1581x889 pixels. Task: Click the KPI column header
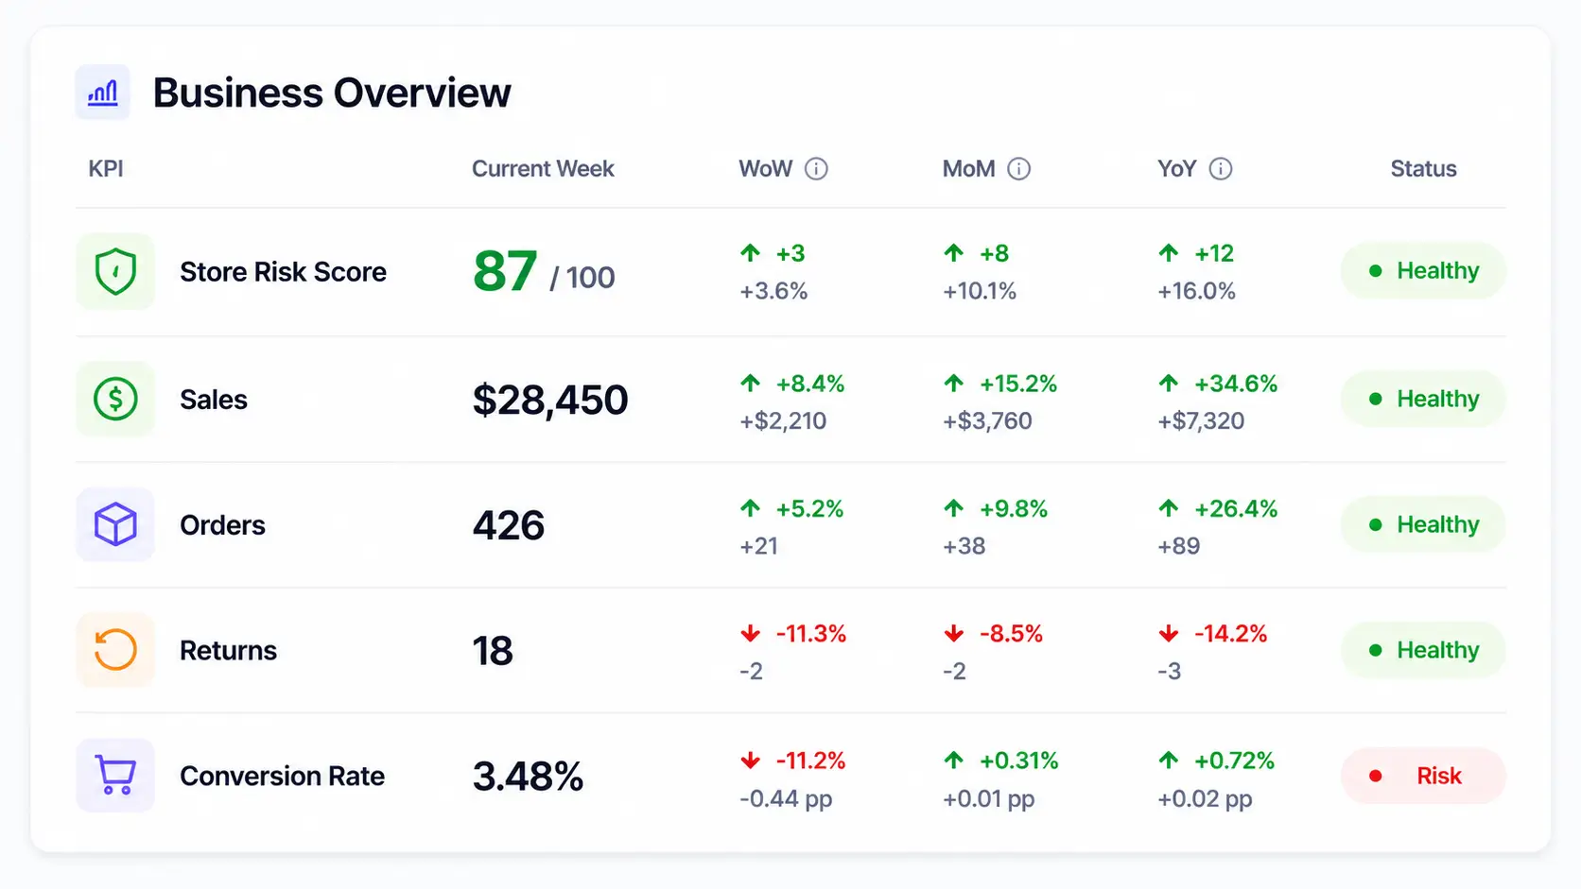[106, 169]
